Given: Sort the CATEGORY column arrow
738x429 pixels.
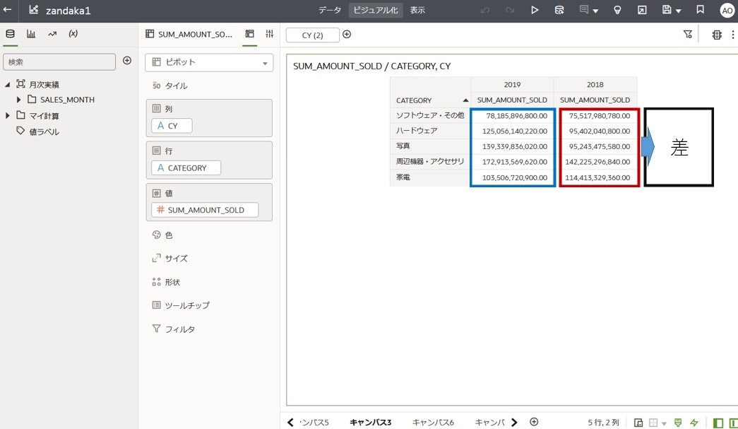Looking at the screenshot, I should pos(465,100).
